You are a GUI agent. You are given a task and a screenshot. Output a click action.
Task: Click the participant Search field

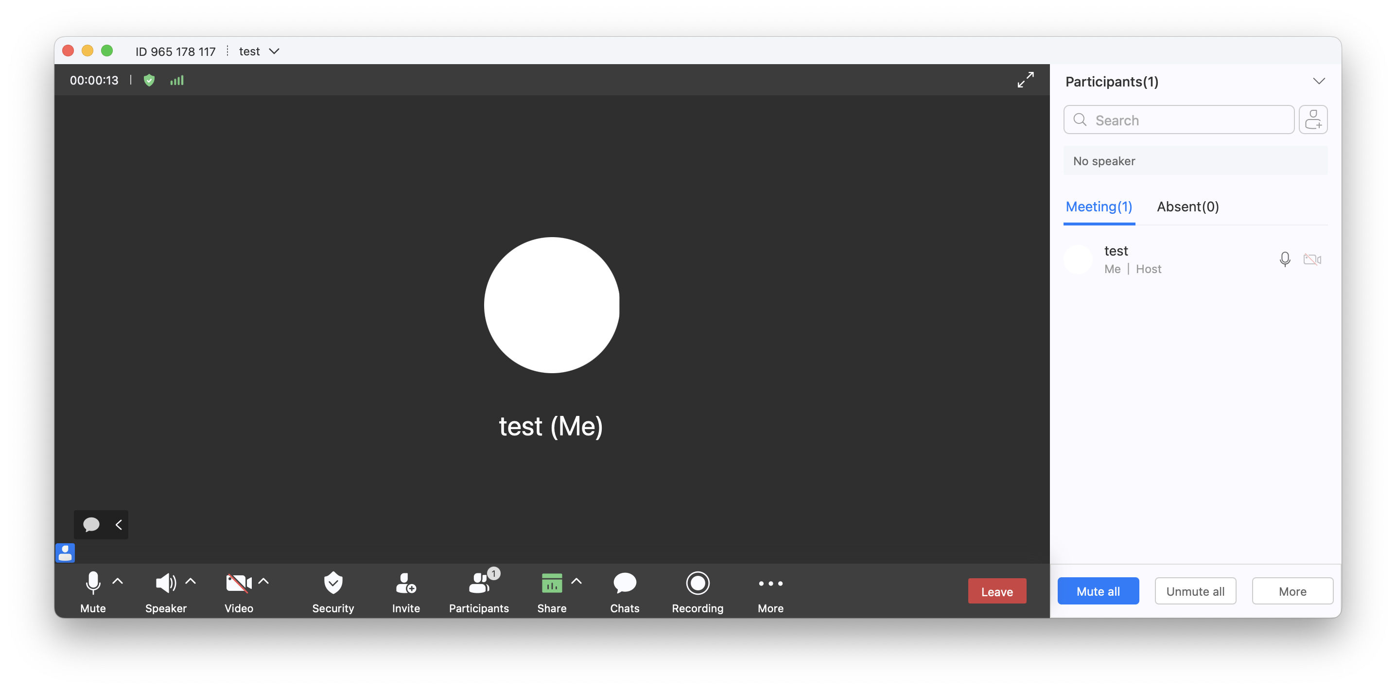click(1178, 120)
